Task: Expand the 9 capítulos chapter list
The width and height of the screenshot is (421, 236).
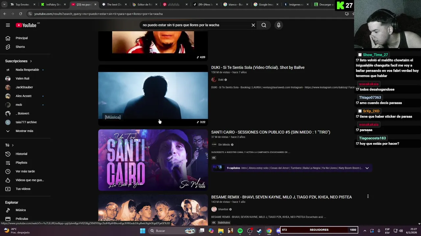Action: click(367, 168)
